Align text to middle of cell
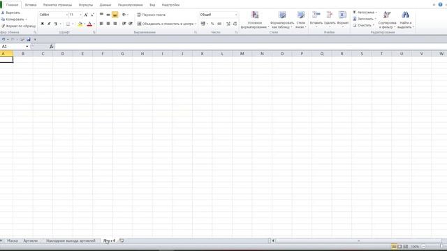This screenshot has height=251, width=447. 108,15
